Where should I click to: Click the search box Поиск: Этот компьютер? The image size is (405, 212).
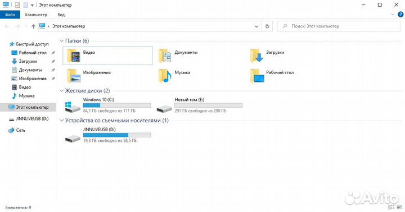(x=339, y=26)
